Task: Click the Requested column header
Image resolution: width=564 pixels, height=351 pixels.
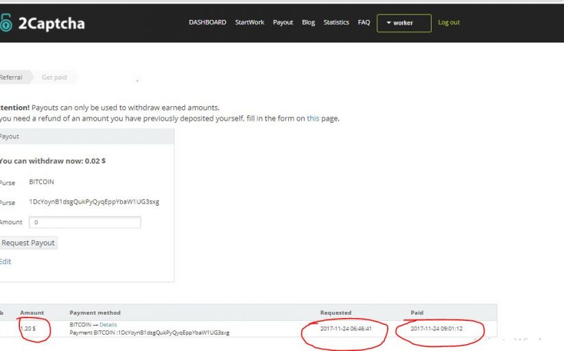Action: pos(336,313)
